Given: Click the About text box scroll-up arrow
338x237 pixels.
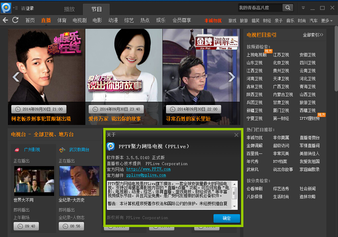Looking at the screenshot, I should (234, 184).
